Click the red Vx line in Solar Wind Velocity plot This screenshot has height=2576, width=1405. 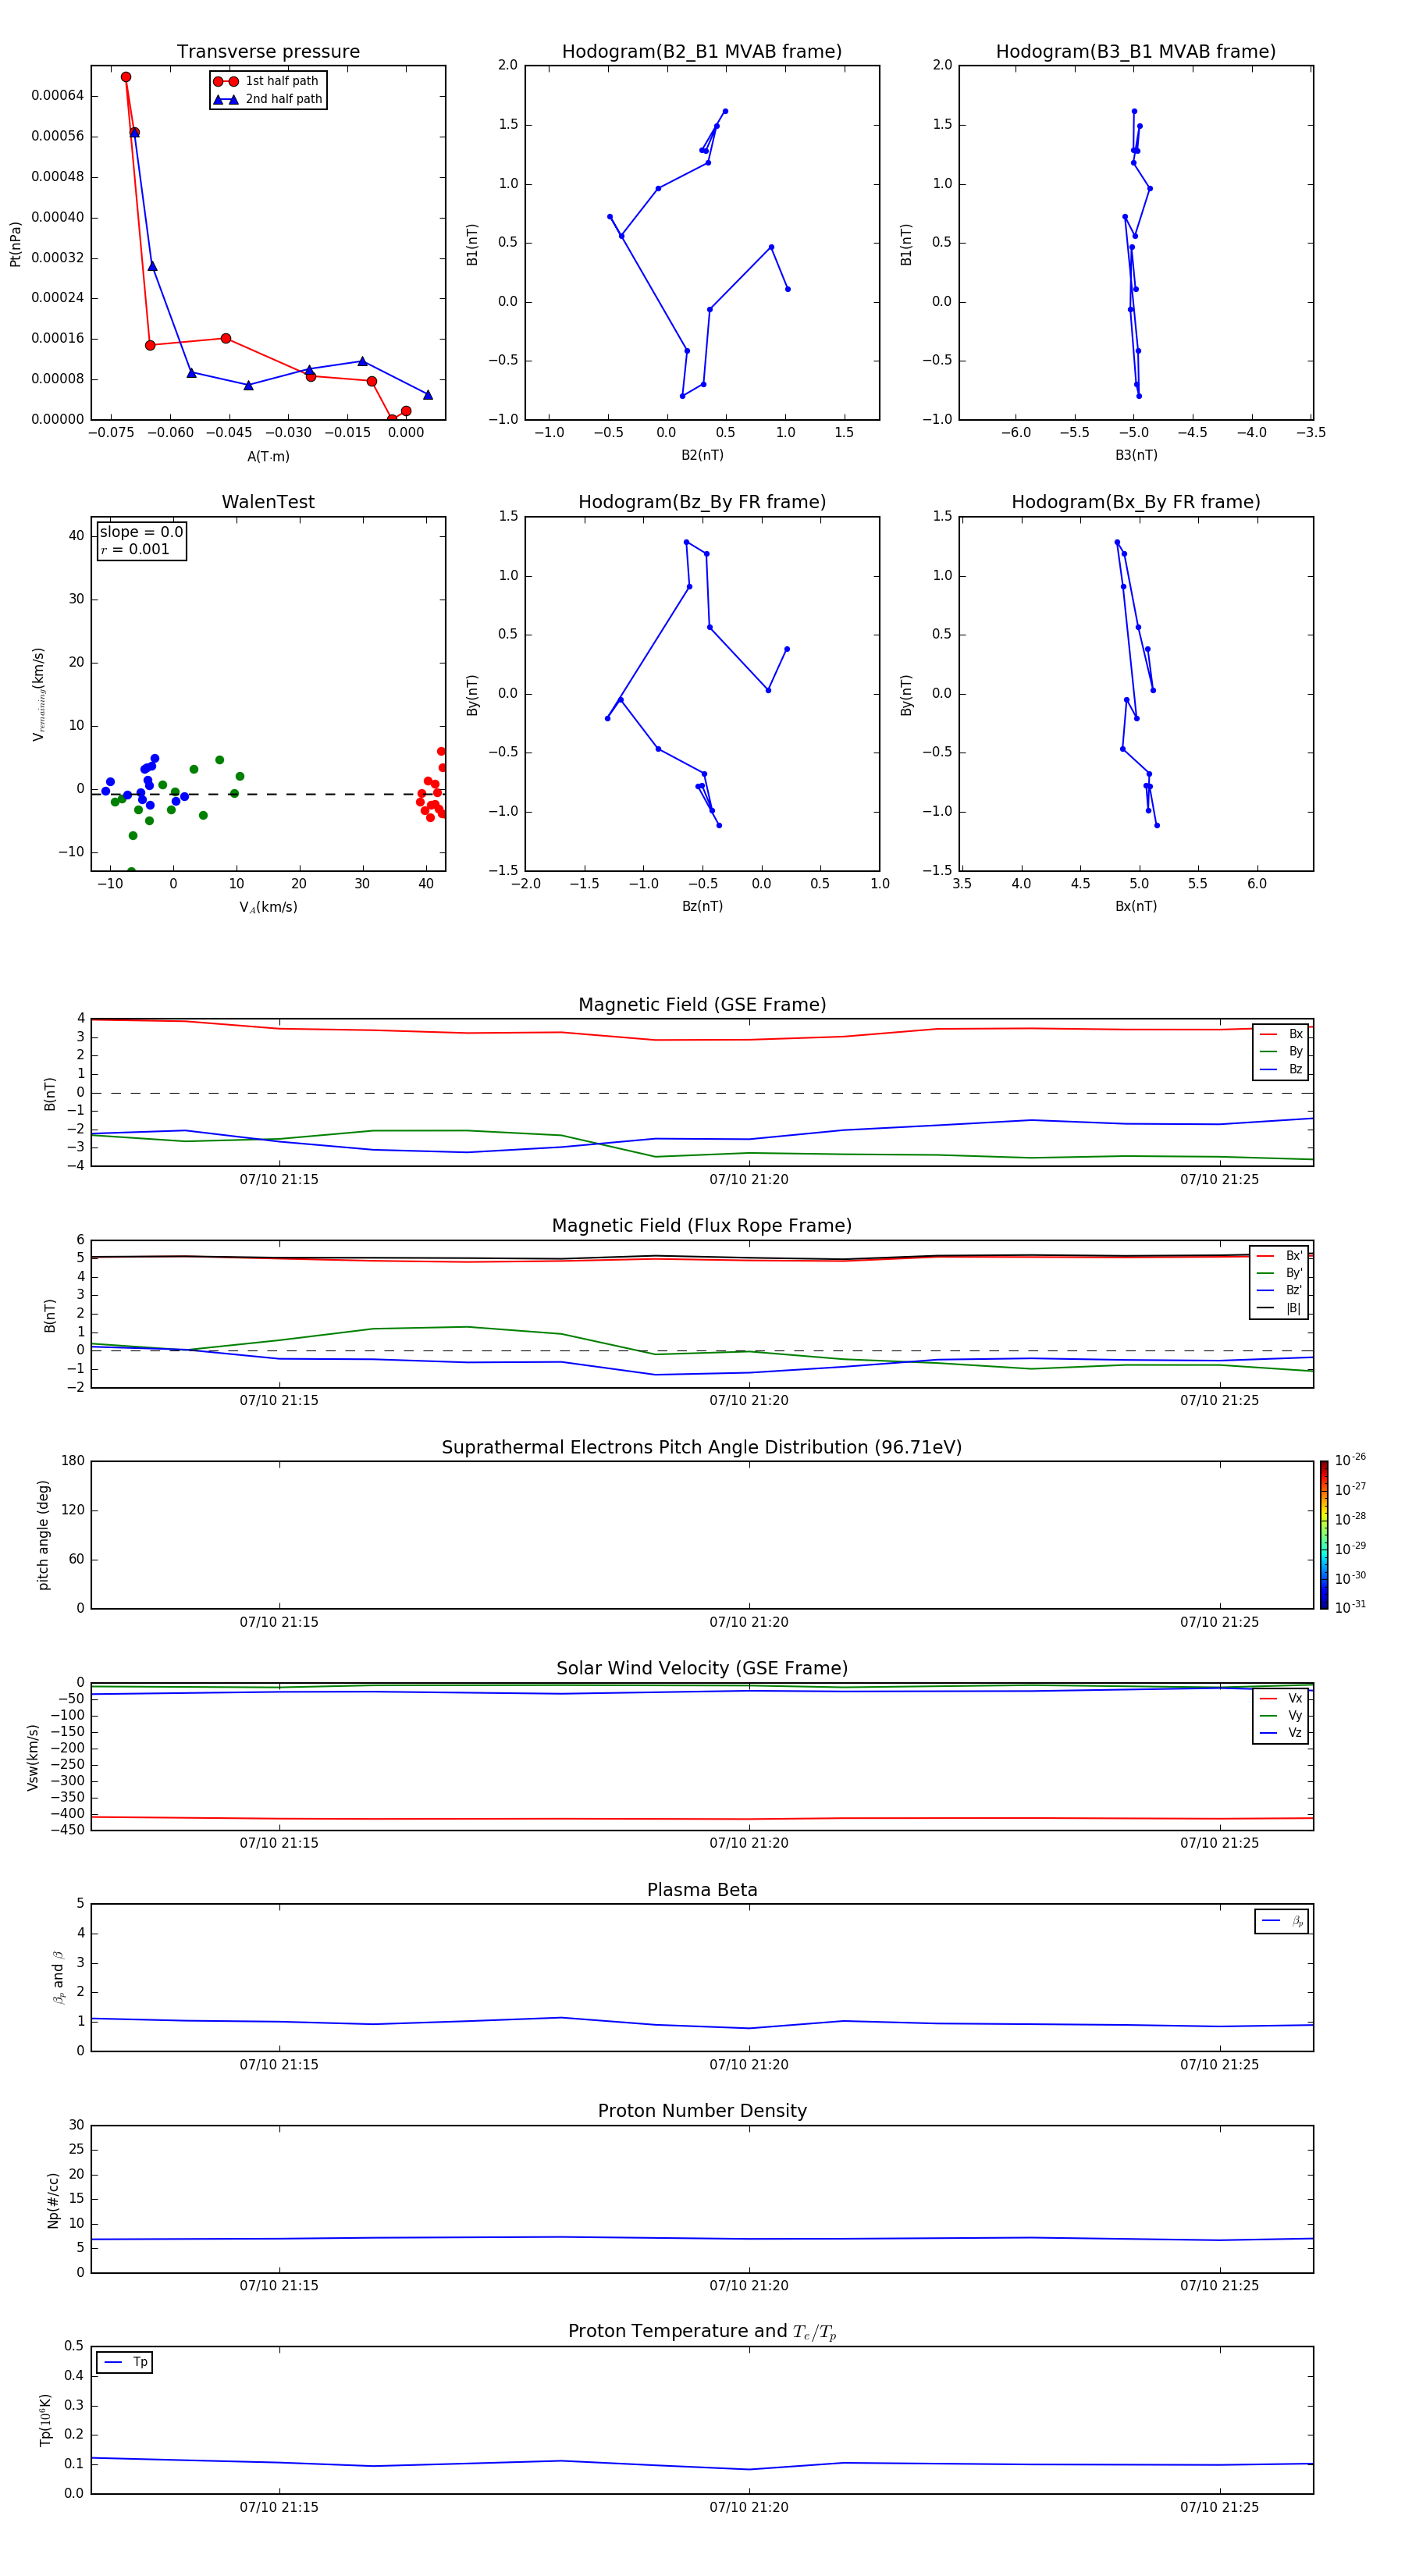click(x=702, y=1818)
